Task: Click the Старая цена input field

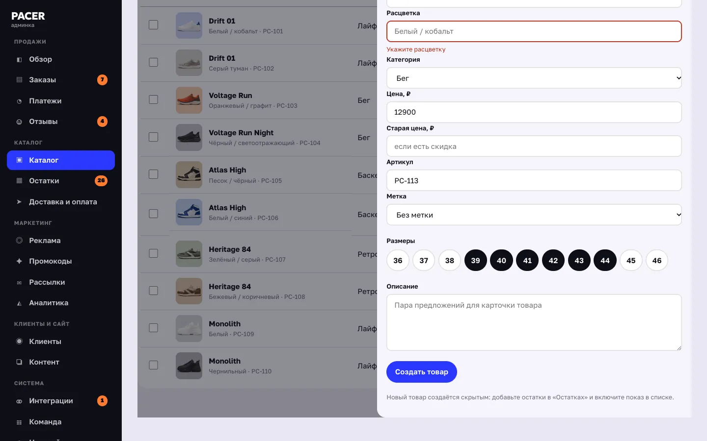Action: pyautogui.click(x=534, y=146)
